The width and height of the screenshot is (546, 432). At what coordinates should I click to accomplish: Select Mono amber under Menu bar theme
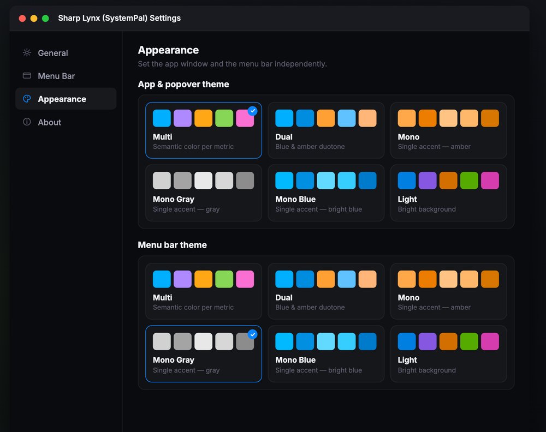pyautogui.click(x=448, y=291)
